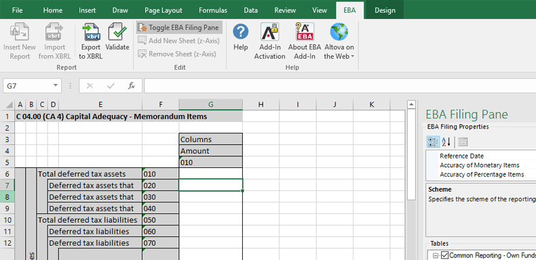Image resolution: width=536 pixels, height=260 pixels.
Task: Click the formula bar check mark icon
Action: coord(111,86)
